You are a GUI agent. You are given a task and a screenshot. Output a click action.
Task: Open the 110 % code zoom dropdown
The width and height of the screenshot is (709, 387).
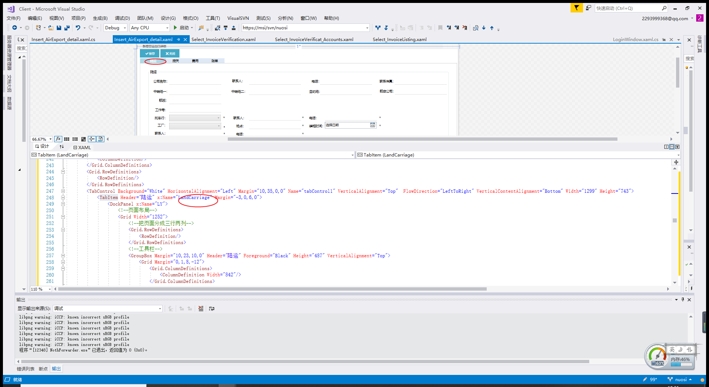pos(41,289)
